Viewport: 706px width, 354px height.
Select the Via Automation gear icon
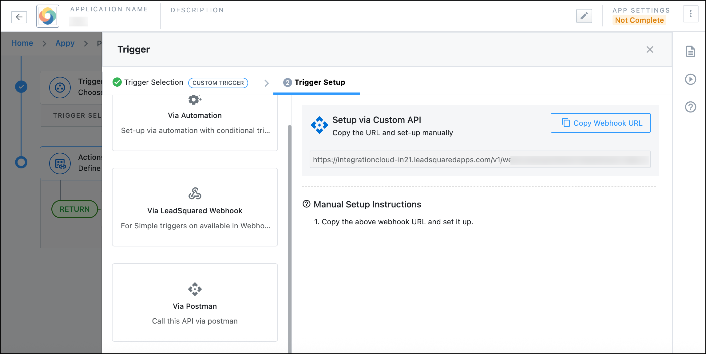click(194, 100)
